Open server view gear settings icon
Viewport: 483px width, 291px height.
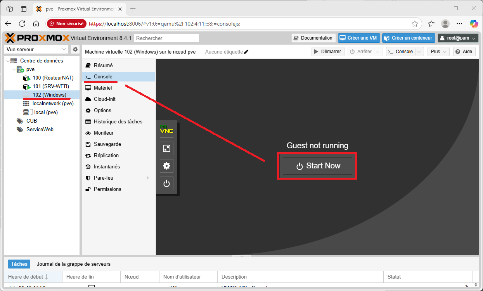(x=75, y=49)
